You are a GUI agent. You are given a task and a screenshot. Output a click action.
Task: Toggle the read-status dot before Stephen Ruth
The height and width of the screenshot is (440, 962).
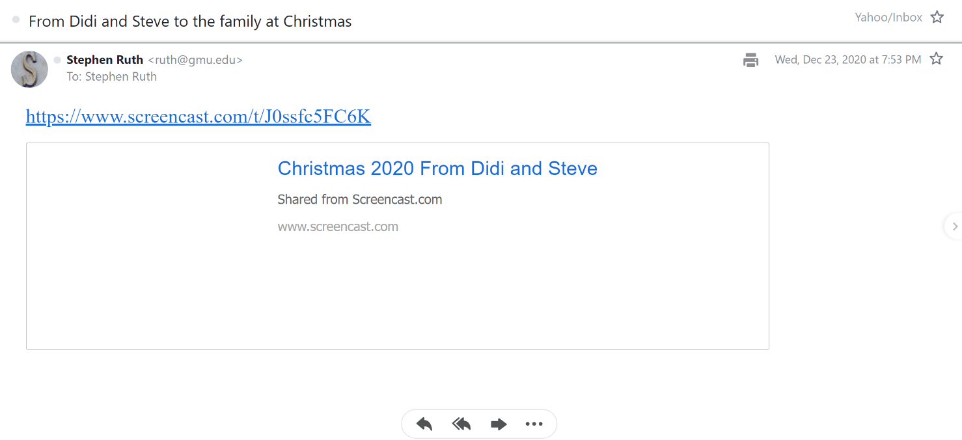[57, 60]
